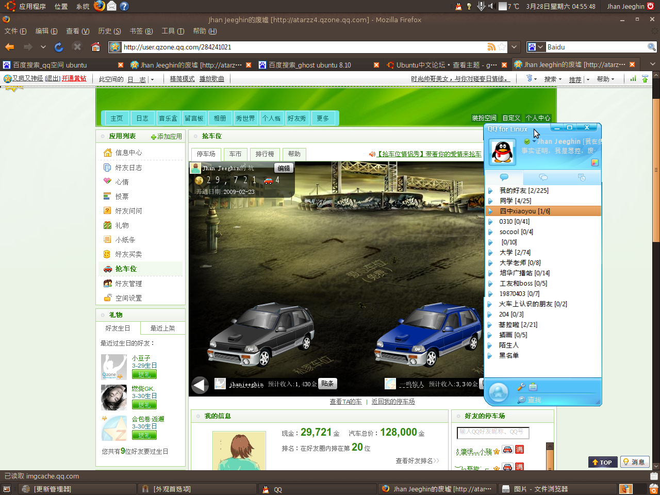The width and height of the screenshot is (660, 495).
Task: Switch to QQ groups chat tab icon
Action: pos(543,177)
